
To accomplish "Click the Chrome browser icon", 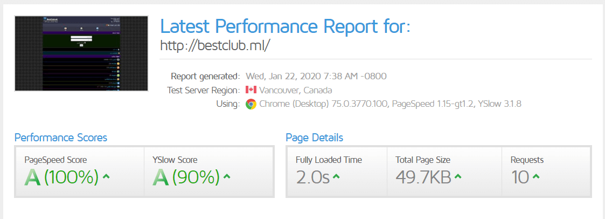I will pyautogui.click(x=251, y=104).
